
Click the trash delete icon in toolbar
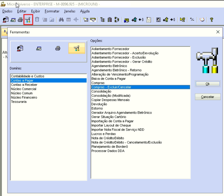point(37,20)
